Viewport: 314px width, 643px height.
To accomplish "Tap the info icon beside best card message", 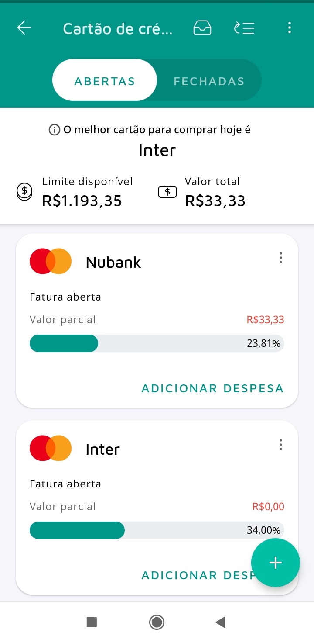I will point(55,130).
